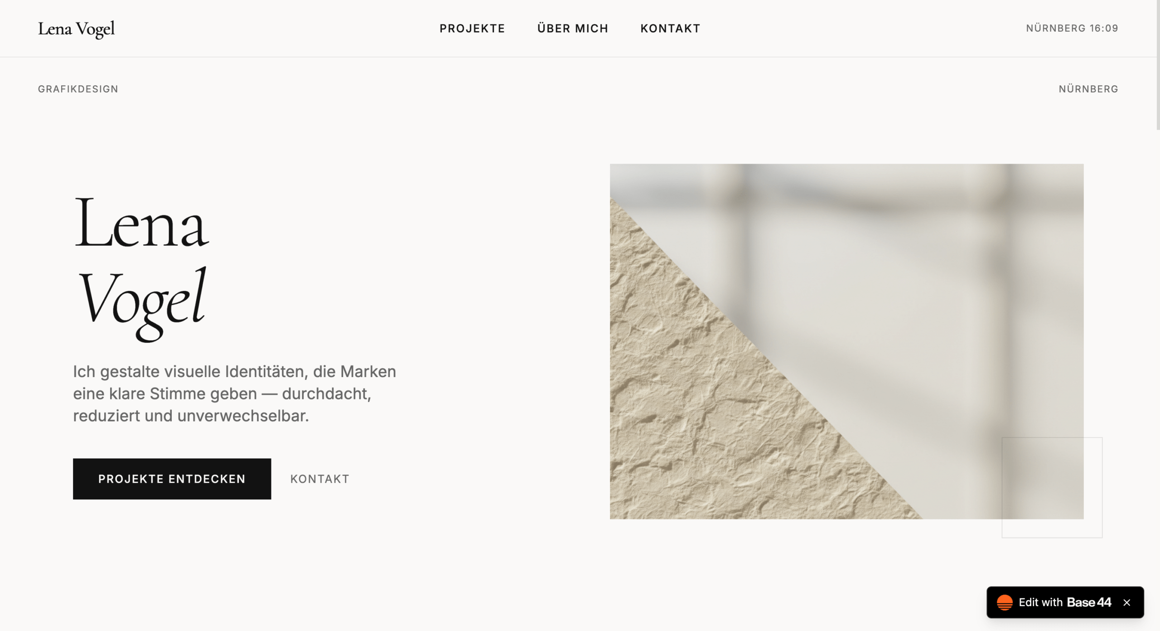1160x631 pixels.
Task: Open the Edit with Base44 text link
Action: click(1065, 602)
